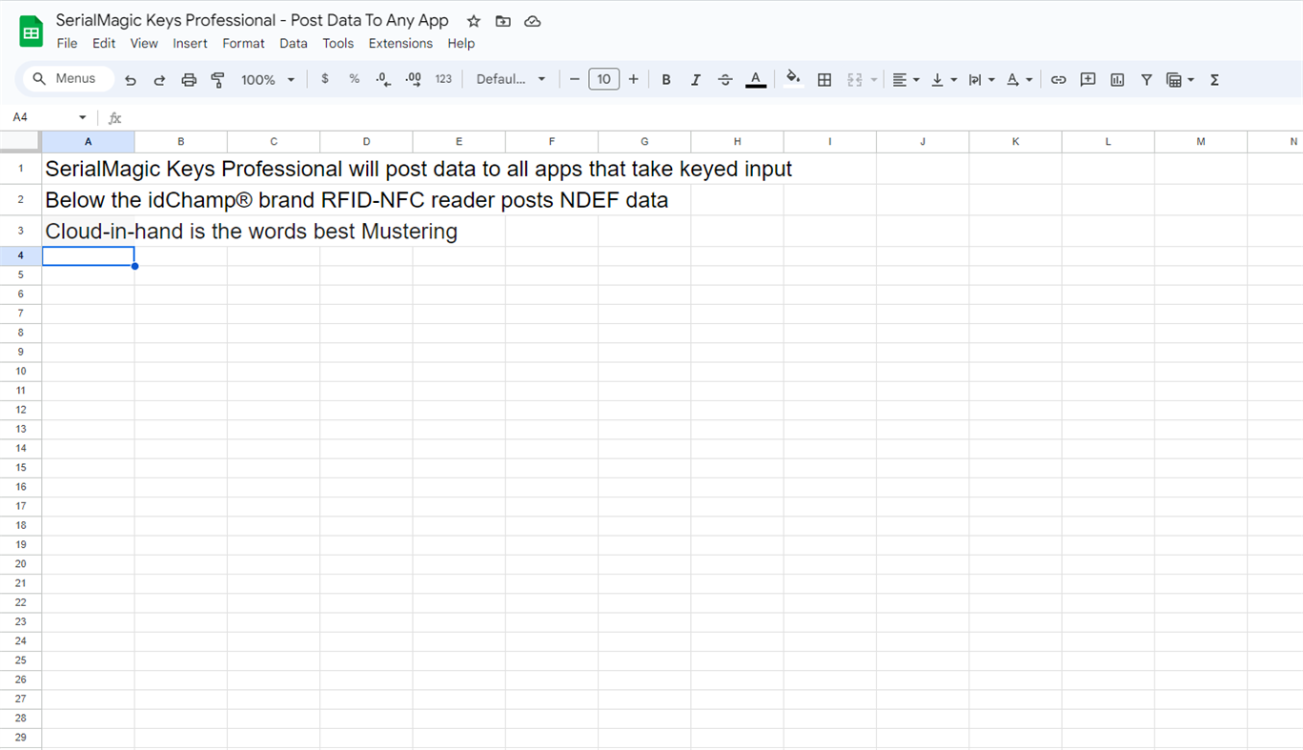Print the spreadsheet

point(189,80)
